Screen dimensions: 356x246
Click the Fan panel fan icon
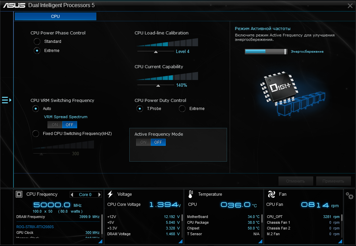point(271,194)
